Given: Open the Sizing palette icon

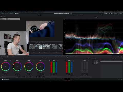Looking at the screenshot, I should pos(73,57).
